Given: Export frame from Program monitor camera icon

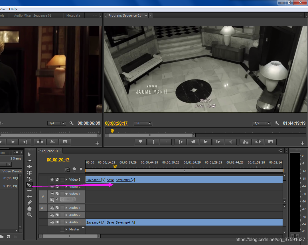Looking at the screenshot, I should coord(271,142).
